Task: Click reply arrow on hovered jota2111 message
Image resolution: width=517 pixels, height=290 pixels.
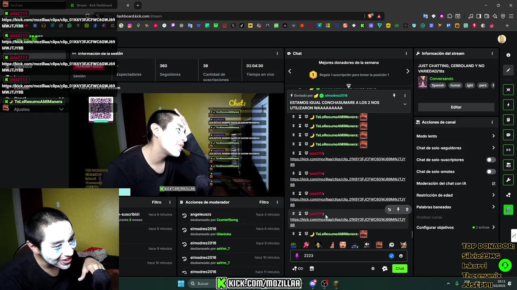Action: tap(389, 209)
